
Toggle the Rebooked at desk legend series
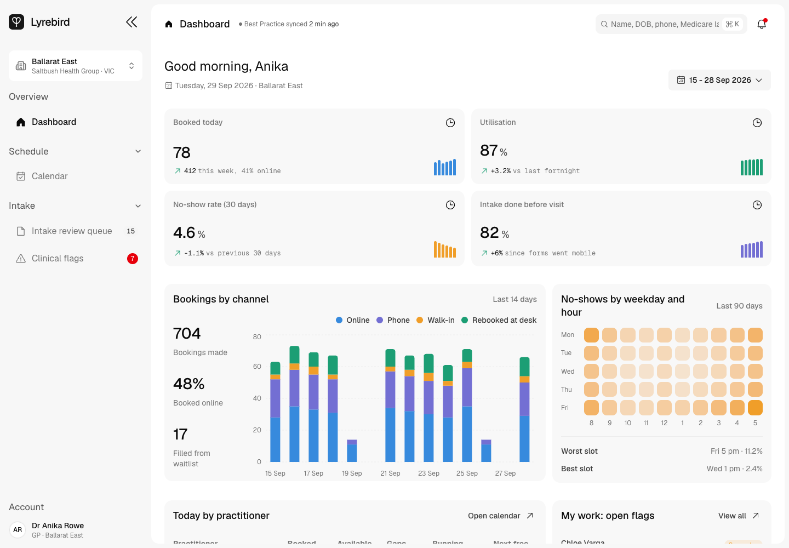tap(499, 320)
